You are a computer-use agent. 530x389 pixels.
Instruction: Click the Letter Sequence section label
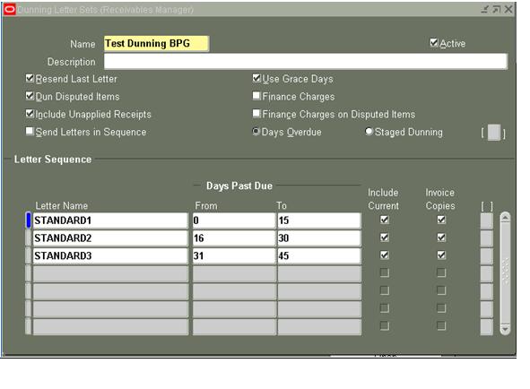[x=53, y=160]
